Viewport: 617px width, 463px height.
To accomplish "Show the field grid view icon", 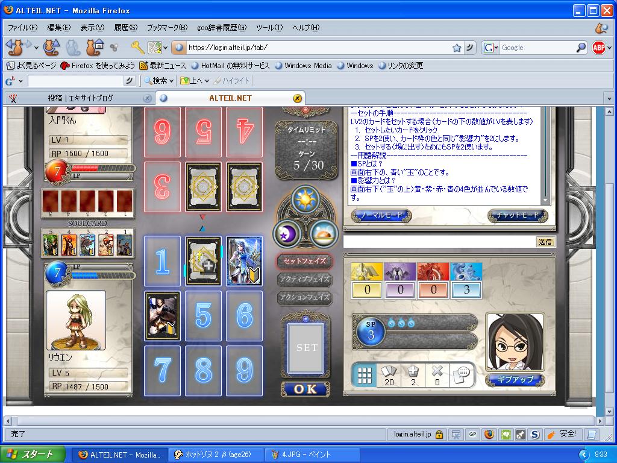I will point(365,375).
